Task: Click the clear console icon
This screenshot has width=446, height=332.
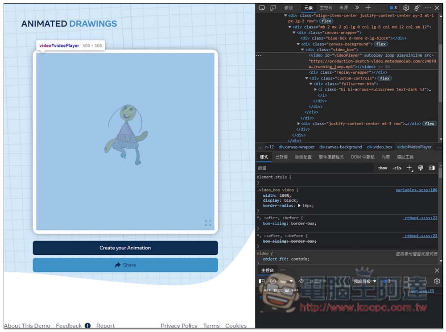Action: click(x=273, y=282)
